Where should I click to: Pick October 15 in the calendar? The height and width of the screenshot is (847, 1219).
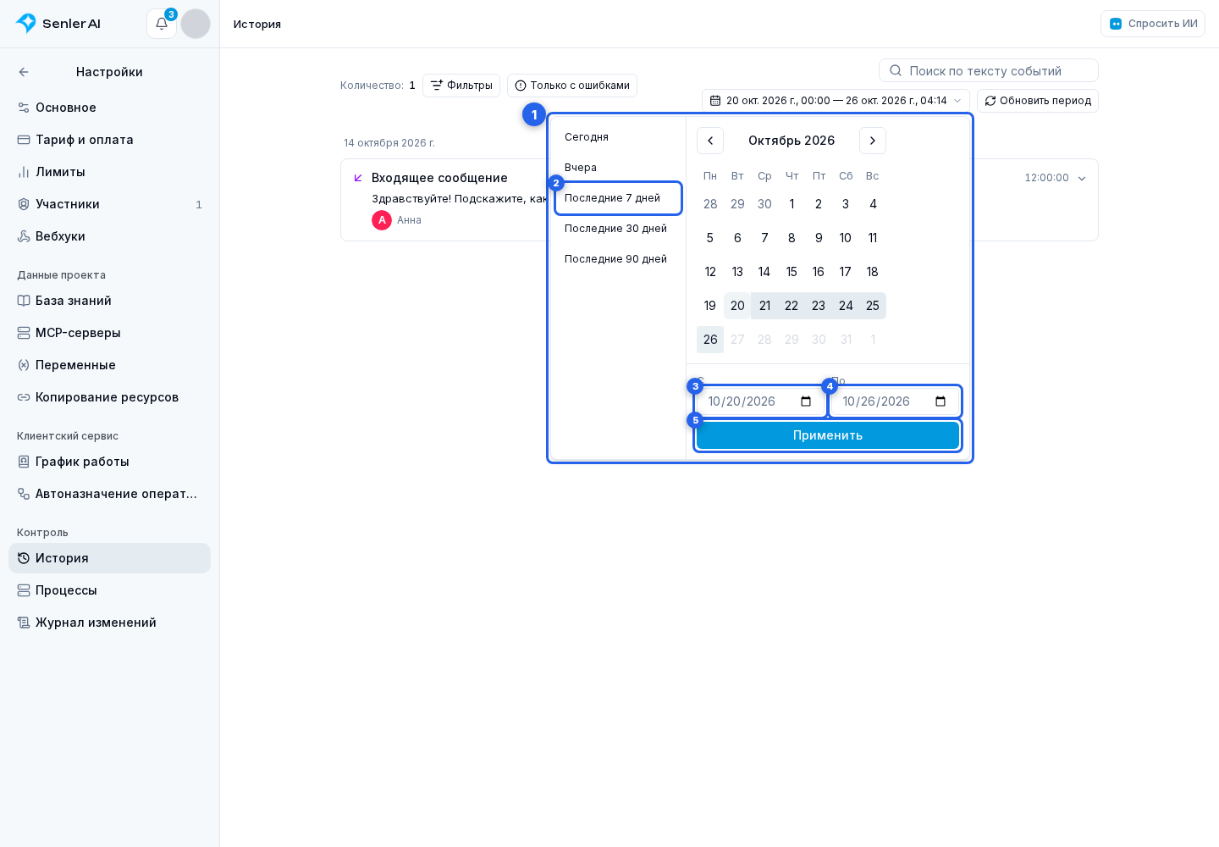(x=792, y=272)
